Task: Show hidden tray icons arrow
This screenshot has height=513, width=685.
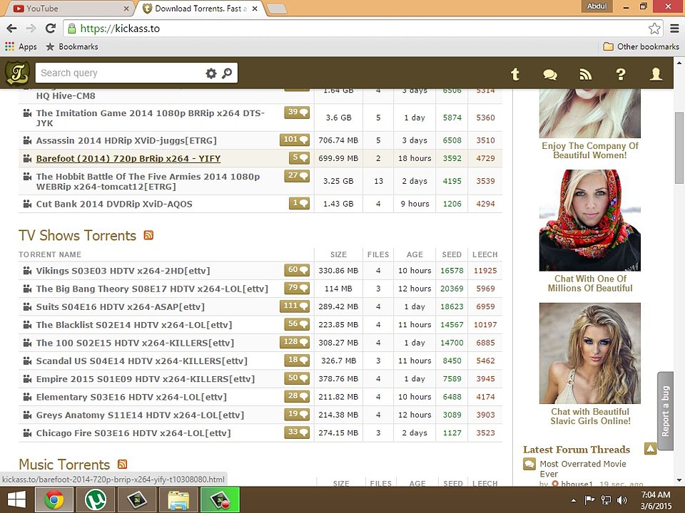Action: pos(574,500)
